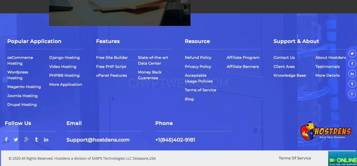Click circular Twitter icon in side bar
This screenshot has width=357, height=166.
pyautogui.click(x=352, y=54)
